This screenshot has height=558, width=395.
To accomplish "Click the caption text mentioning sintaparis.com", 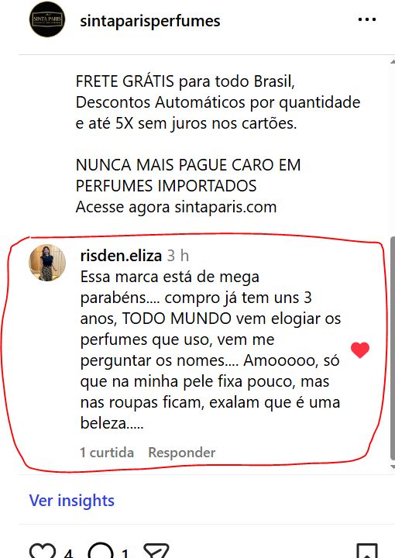I will (x=176, y=207).
